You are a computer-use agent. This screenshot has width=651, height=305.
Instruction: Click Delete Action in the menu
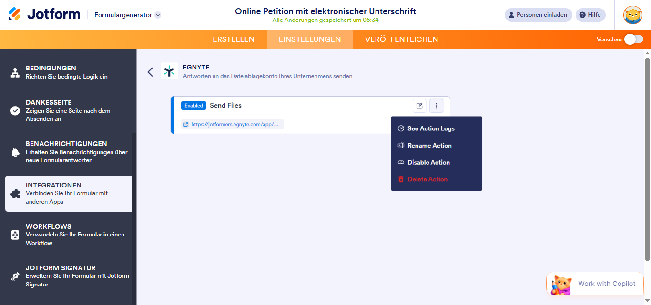(x=427, y=179)
